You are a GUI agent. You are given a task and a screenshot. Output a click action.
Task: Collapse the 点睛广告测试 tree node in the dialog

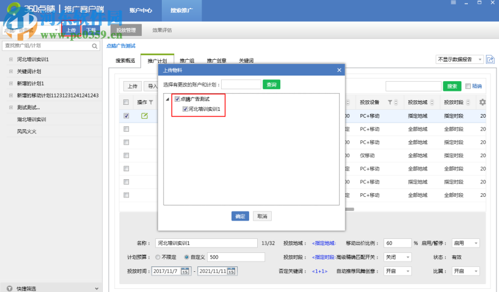point(167,99)
